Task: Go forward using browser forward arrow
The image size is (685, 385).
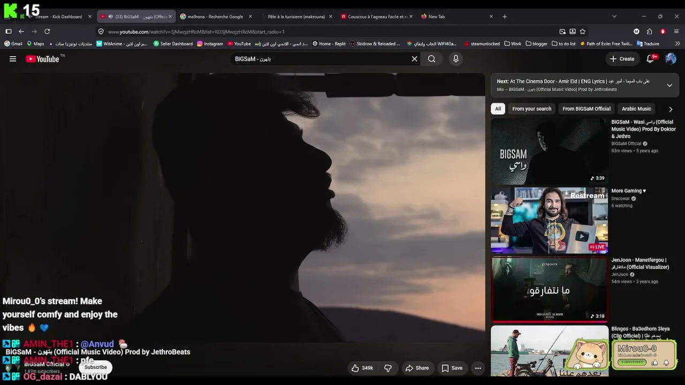Action: 34,32
